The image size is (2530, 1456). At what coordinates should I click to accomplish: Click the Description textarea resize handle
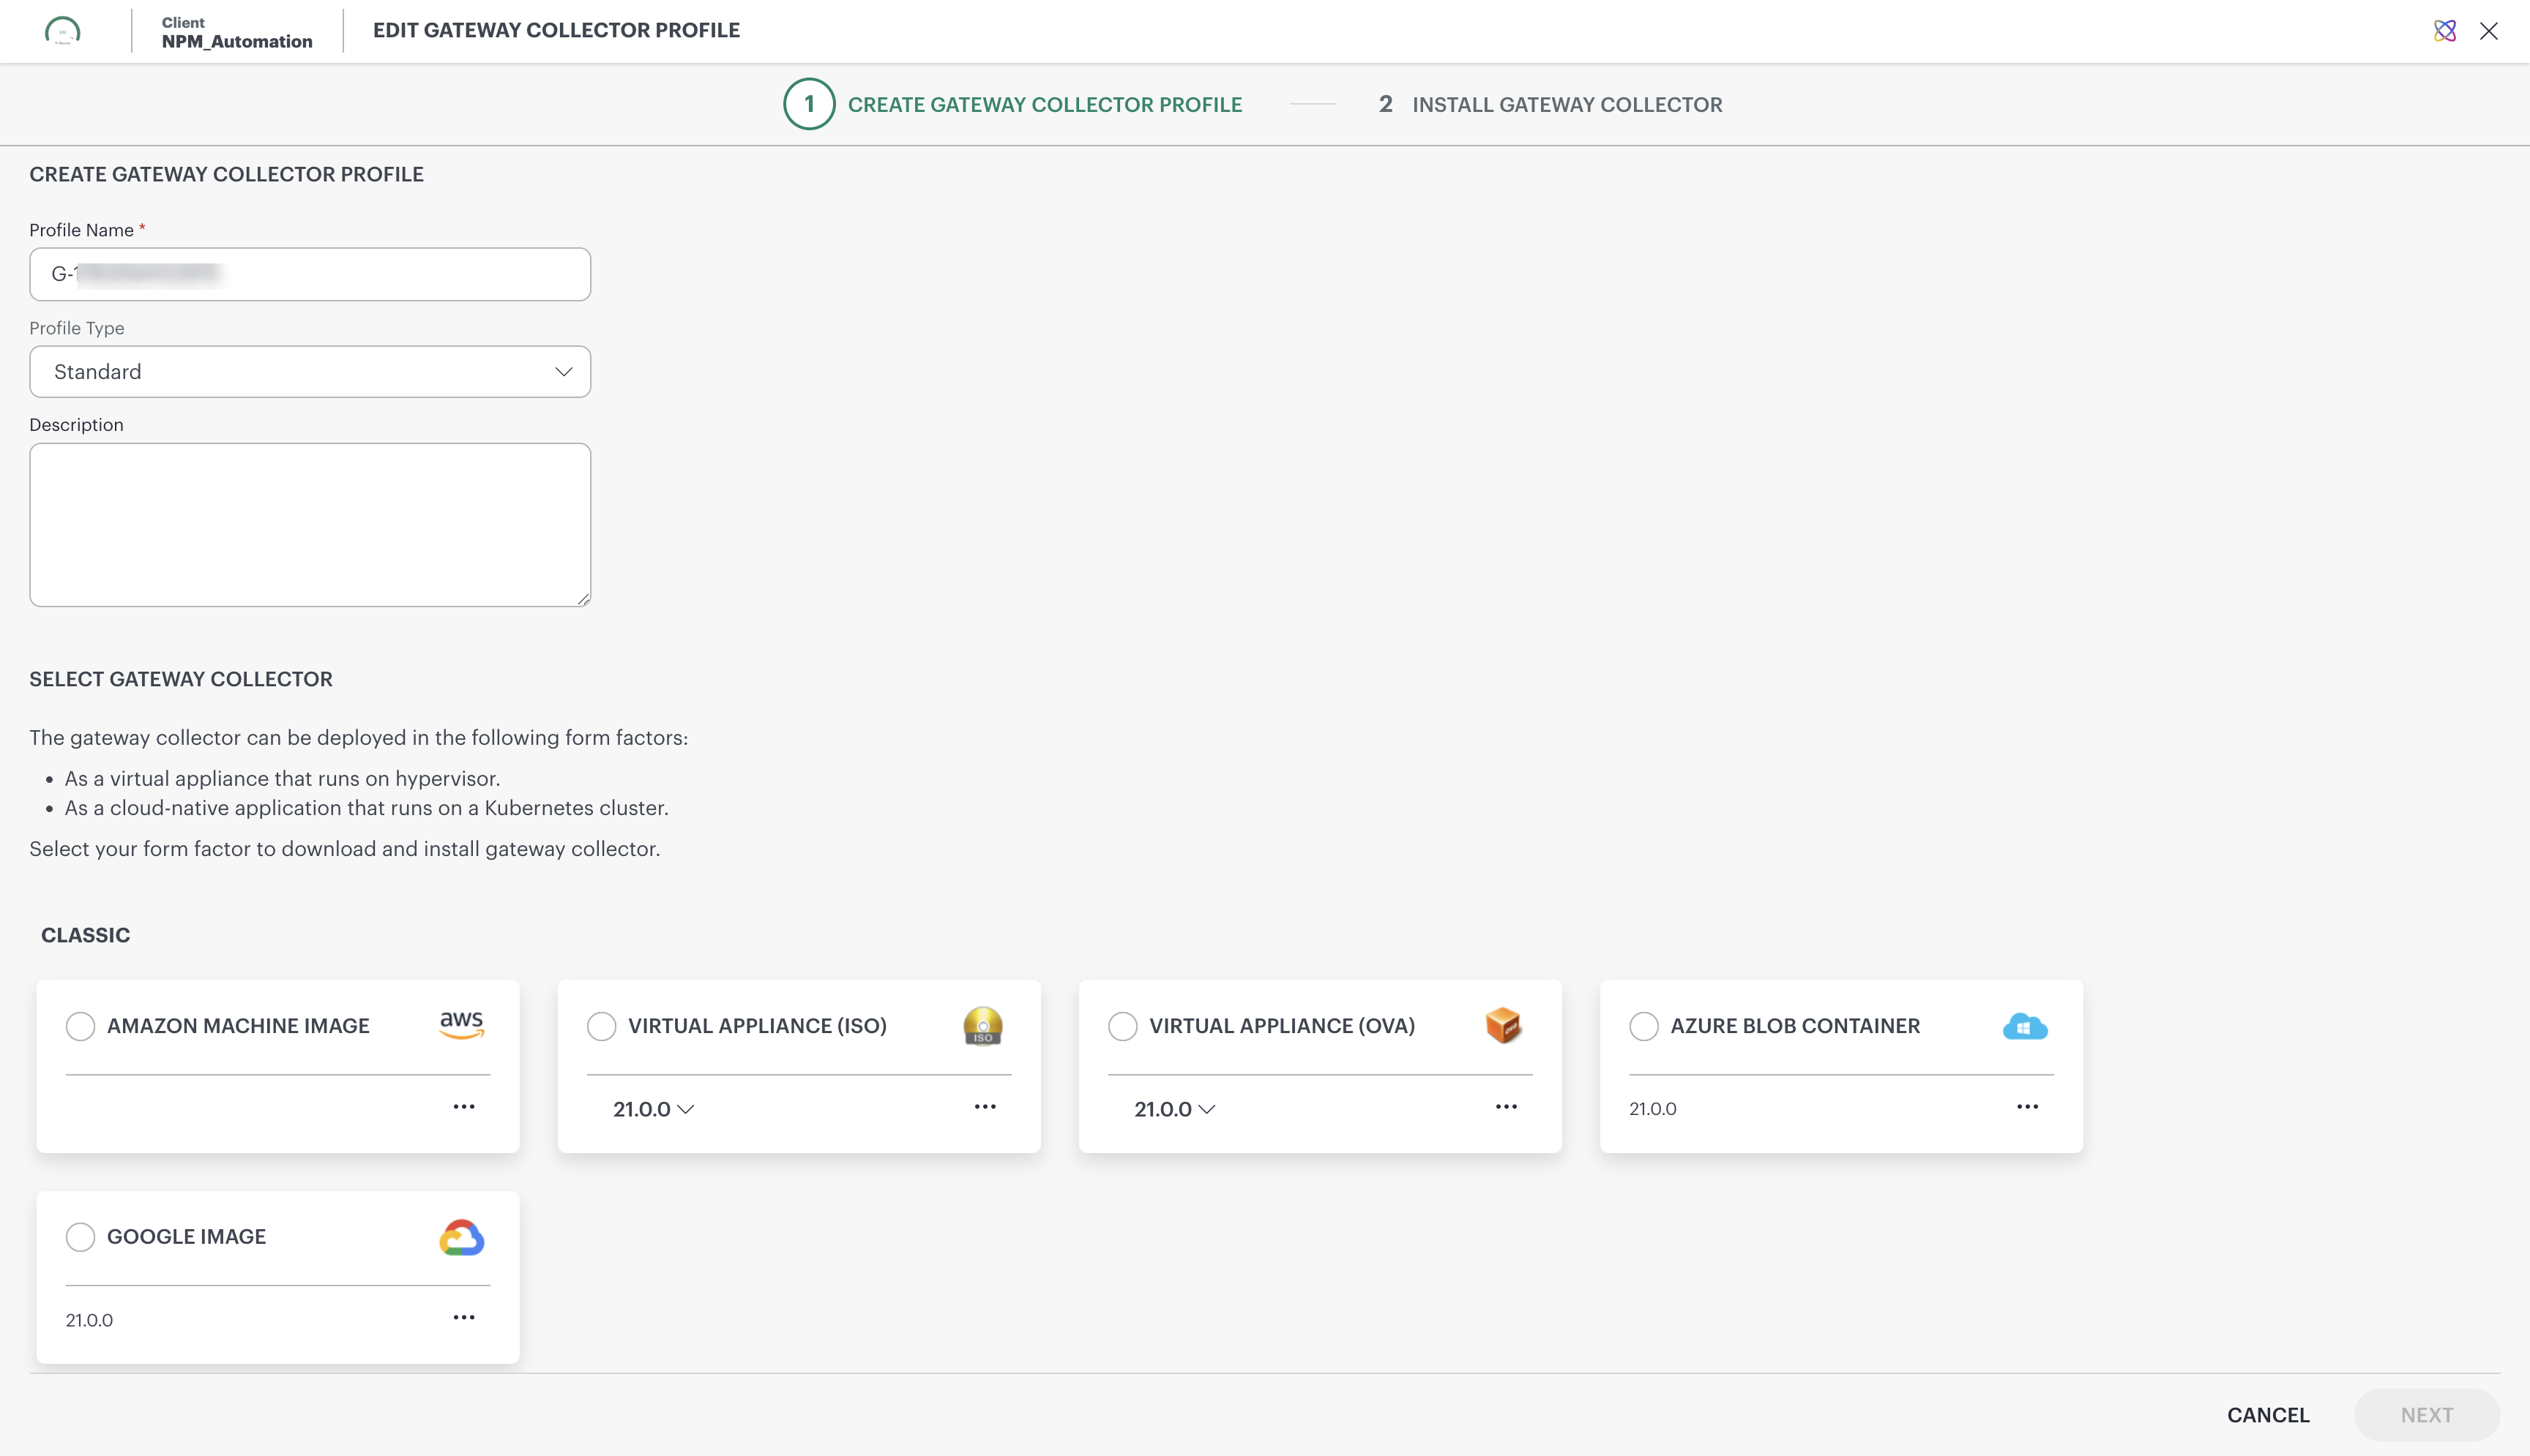(583, 599)
